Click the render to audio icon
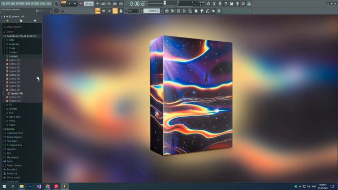This screenshot has width=338, height=190. pyautogui.click(x=237, y=4)
